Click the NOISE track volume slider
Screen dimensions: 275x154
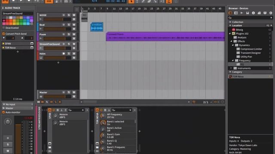pos(57,19)
